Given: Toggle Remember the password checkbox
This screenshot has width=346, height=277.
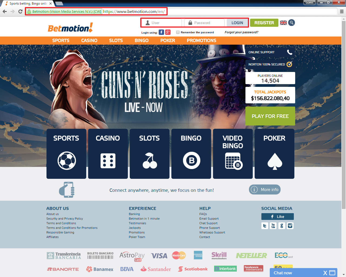Looking at the screenshot, I should 178,32.
